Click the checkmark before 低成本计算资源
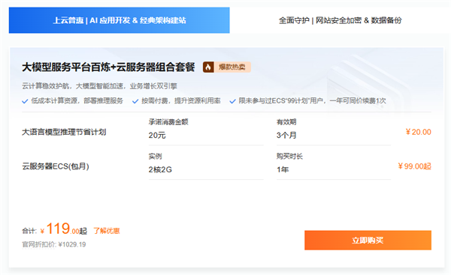This screenshot has width=451, height=275. pos(25,101)
